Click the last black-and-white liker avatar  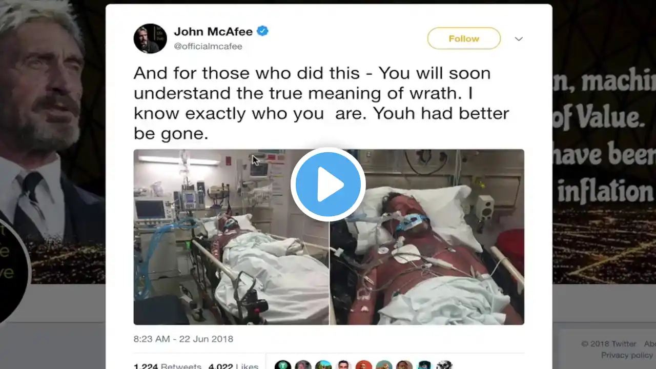[444, 365]
